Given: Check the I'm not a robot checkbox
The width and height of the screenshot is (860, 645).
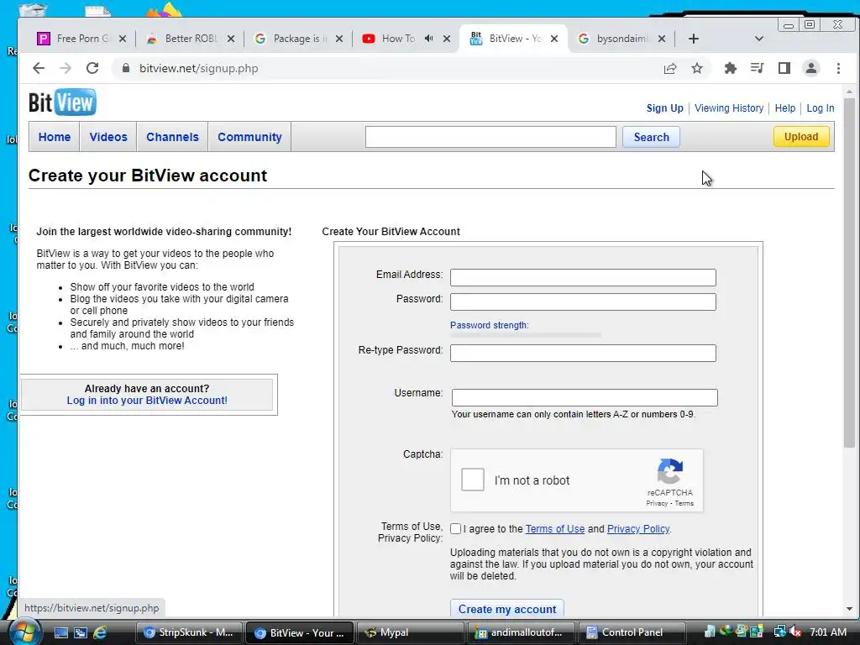Looking at the screenshot, I should [x=472, y=480].
